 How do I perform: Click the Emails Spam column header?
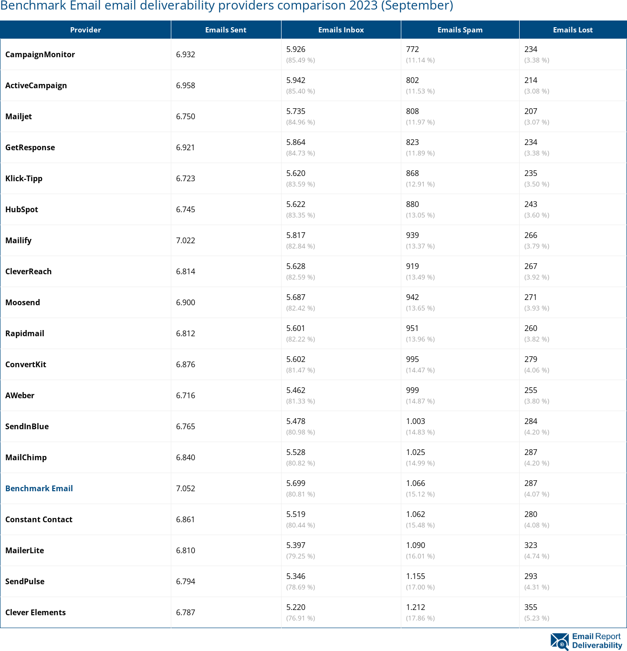(x=460, y=30)
